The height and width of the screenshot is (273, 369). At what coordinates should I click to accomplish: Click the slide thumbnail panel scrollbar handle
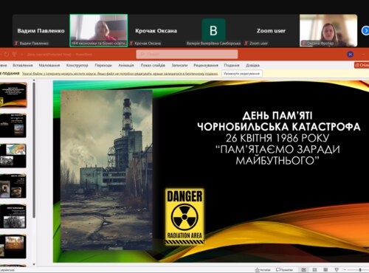[x=34, y=150]
